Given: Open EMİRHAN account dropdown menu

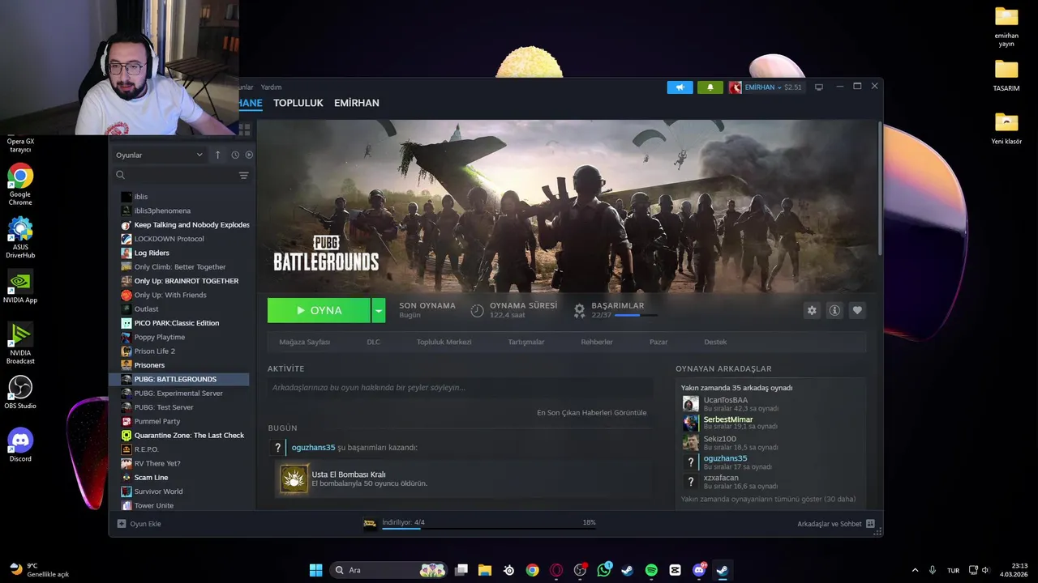Looking at the screenshot, I should point(766,87).
